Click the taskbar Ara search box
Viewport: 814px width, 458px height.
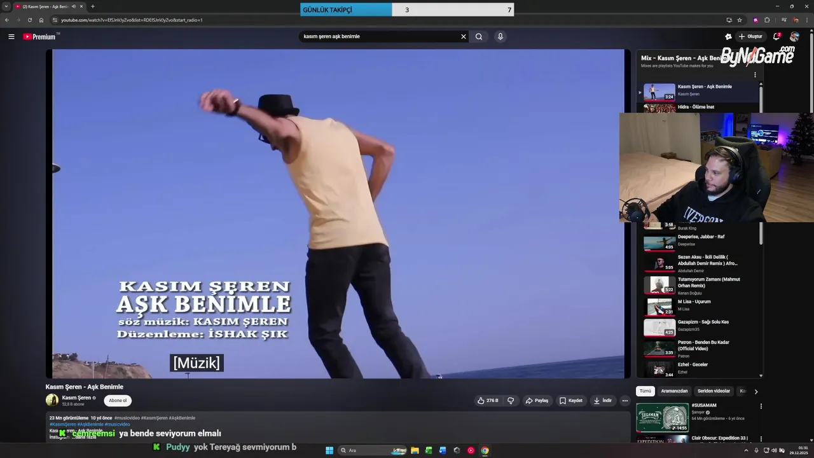click(373, 450)
